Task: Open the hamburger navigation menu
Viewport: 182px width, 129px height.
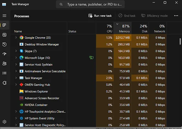Action: point(5,16)
